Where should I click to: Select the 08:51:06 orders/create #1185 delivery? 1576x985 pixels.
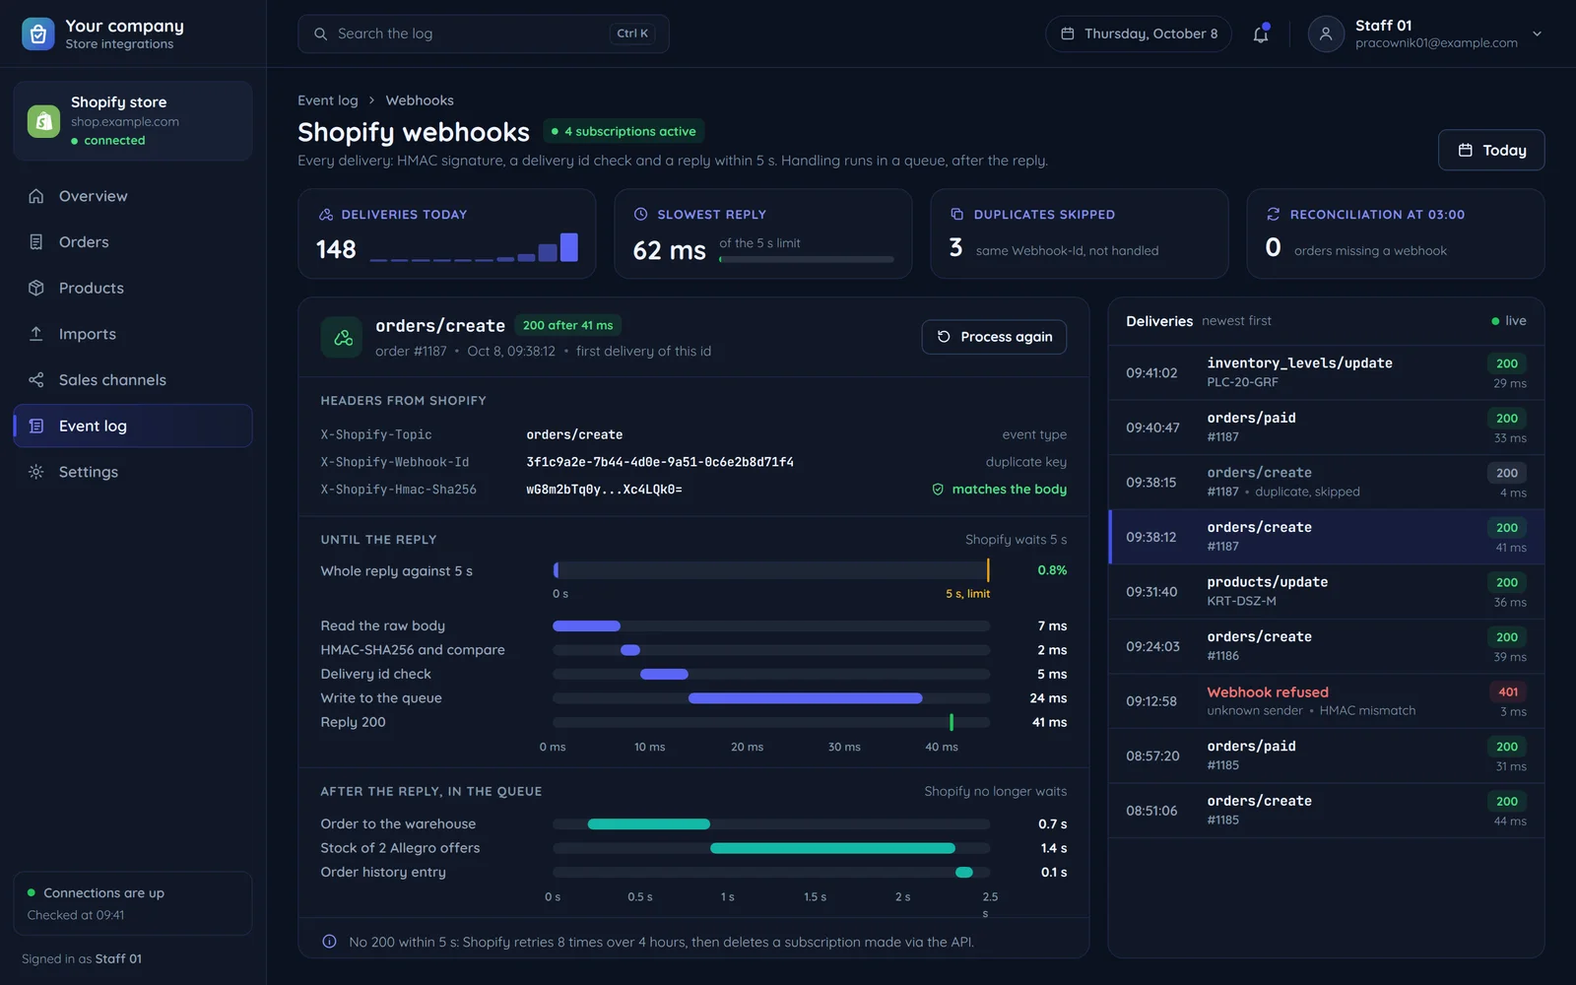(1326, 811)
